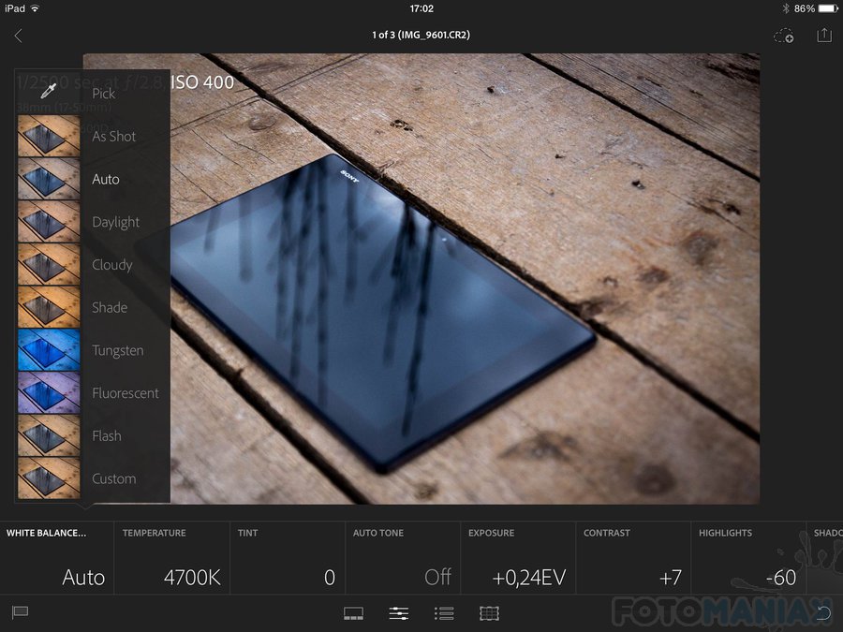This screenshot has width=843, height=632.
Task: Open the White Balance adjustment tile
Action: [x=56, y=558]
